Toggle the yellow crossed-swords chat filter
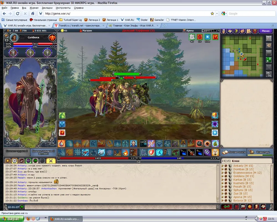 tap(50, 161)
